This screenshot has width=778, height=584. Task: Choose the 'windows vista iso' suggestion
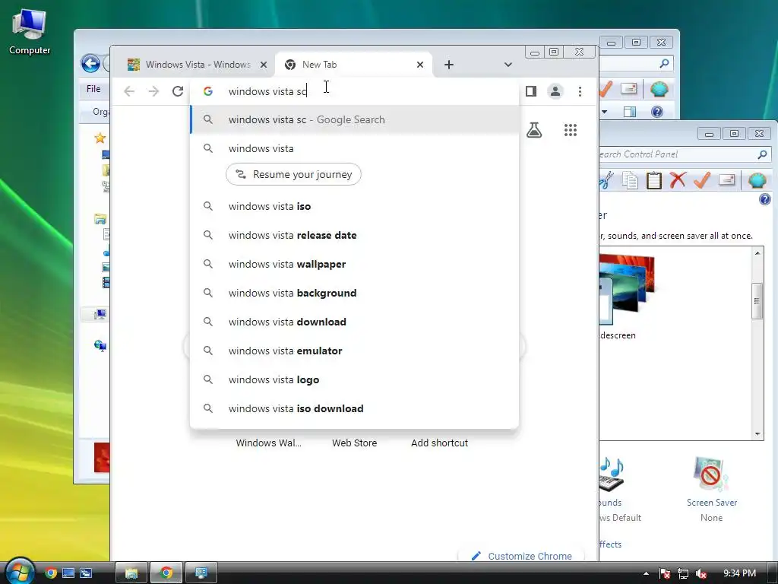[x=354, y=206]
